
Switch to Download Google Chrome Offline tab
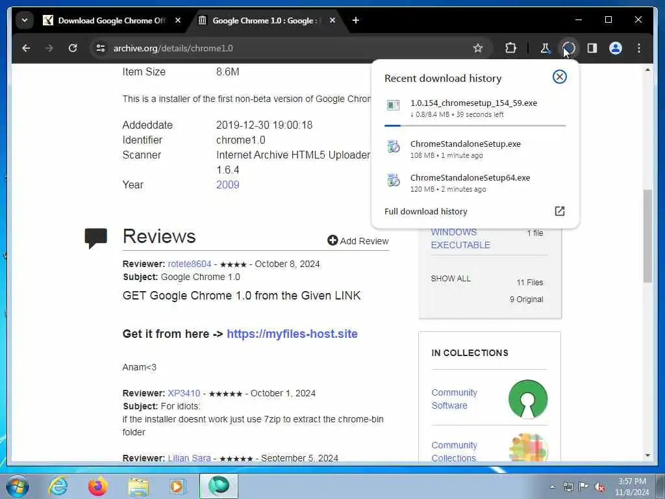pos(112,20)
